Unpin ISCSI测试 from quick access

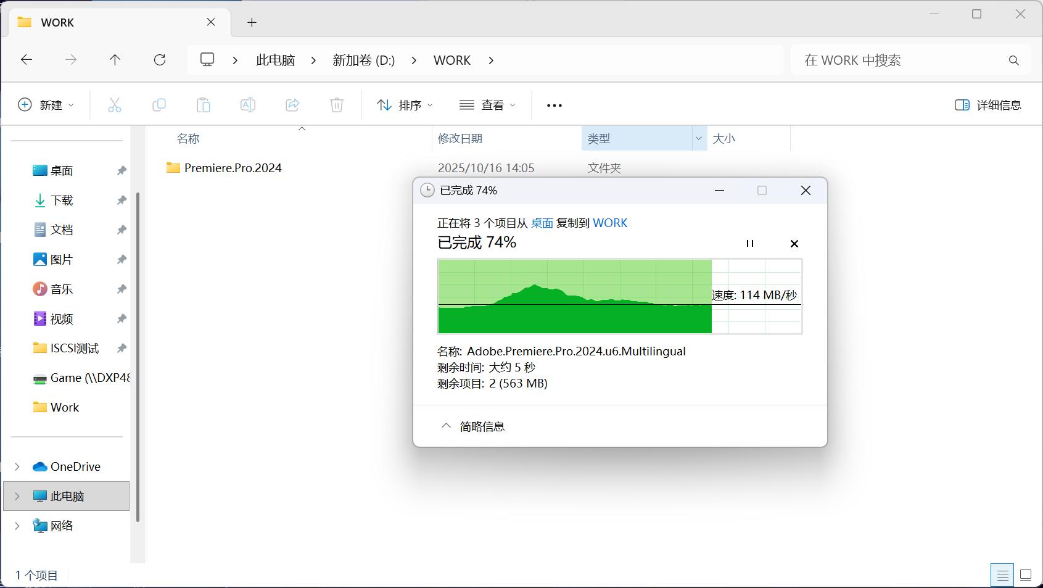click(x=122, y=349)
